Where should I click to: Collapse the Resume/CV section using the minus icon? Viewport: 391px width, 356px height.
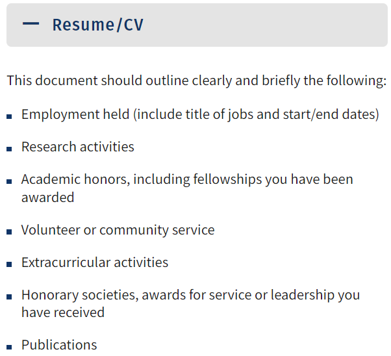pos(31,23)
